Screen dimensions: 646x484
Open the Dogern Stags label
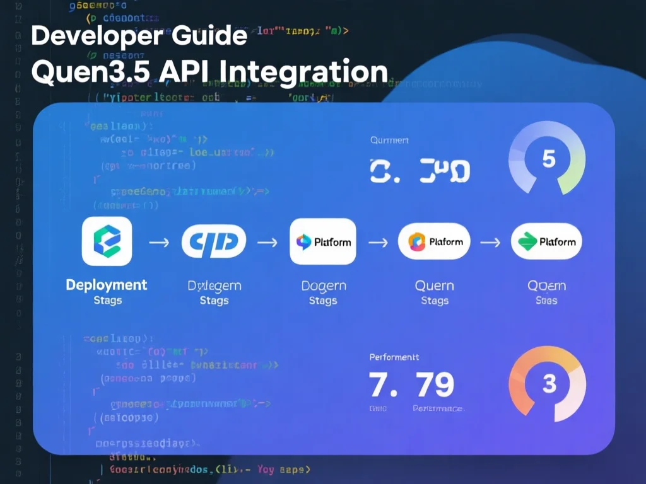323,292
